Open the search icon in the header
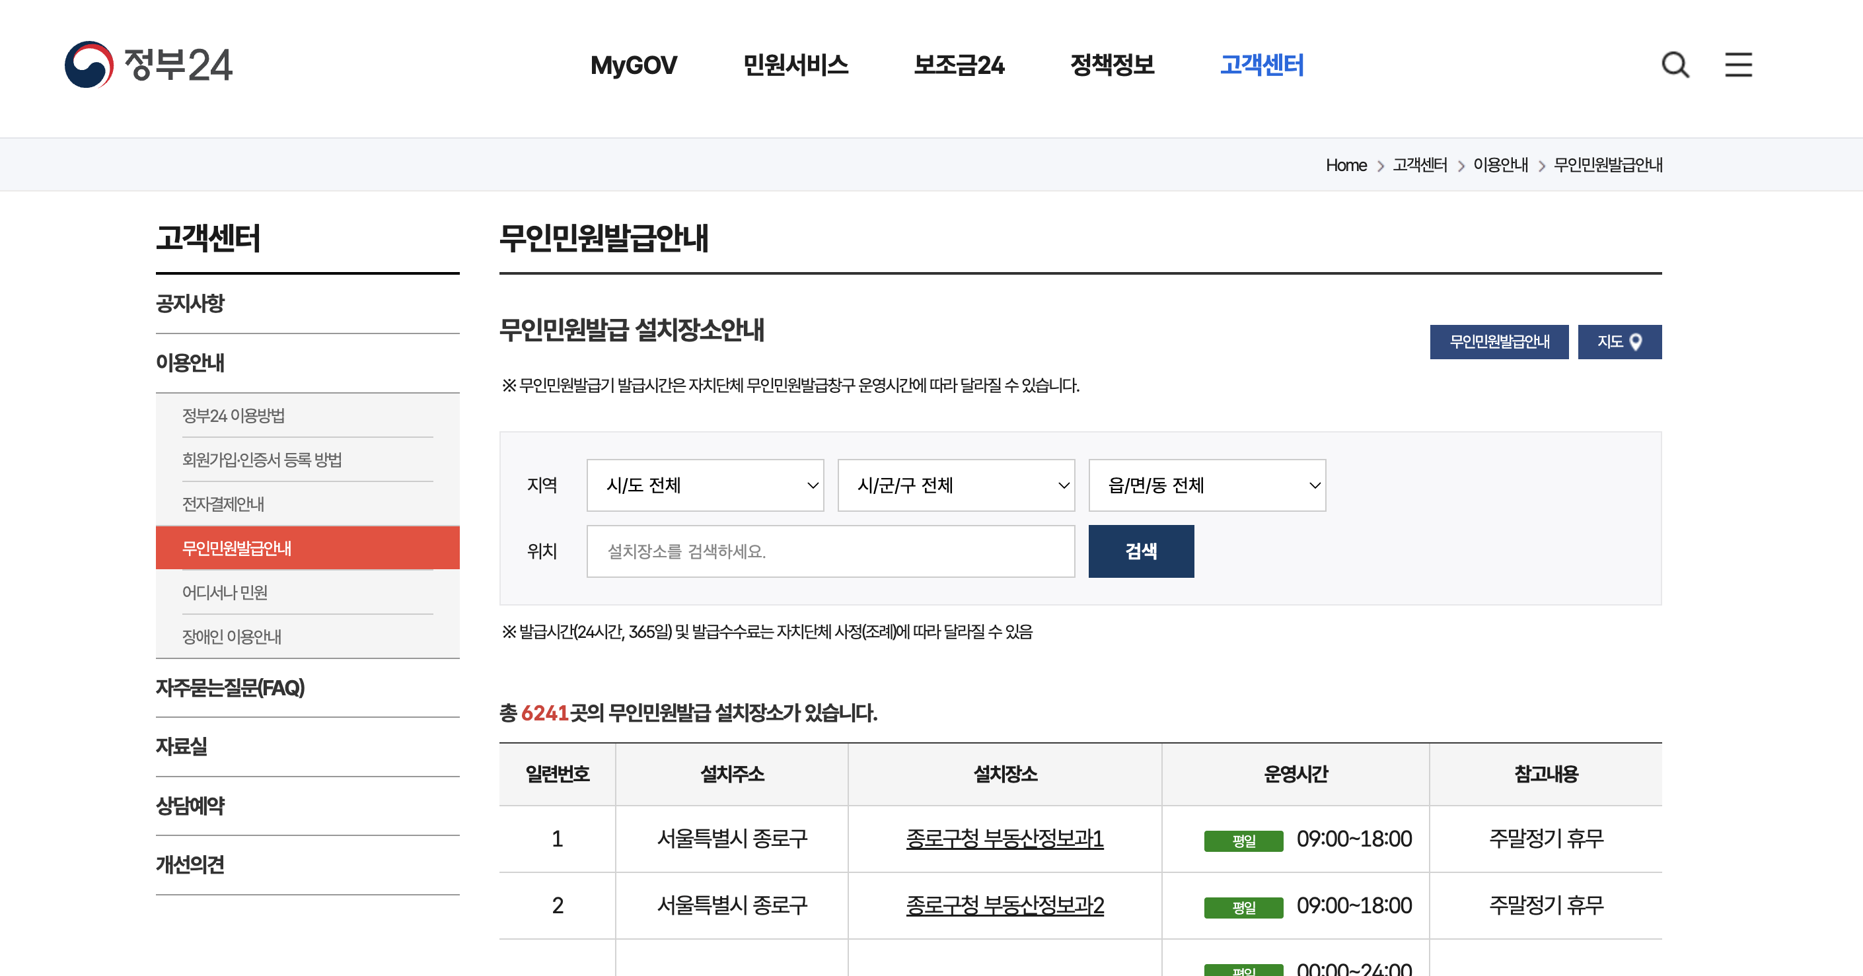This screenshot has width=1863, height=976. [1675, 66]
